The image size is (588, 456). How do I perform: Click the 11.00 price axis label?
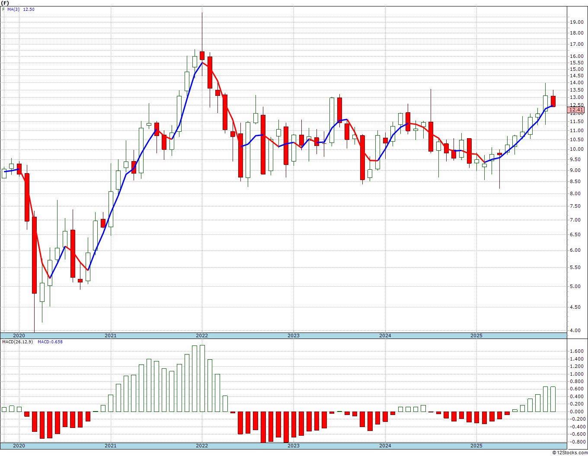coord(576,130)
